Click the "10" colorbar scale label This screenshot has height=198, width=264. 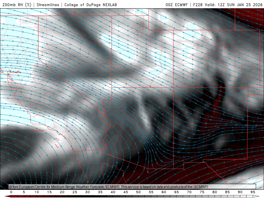(37, 192)
